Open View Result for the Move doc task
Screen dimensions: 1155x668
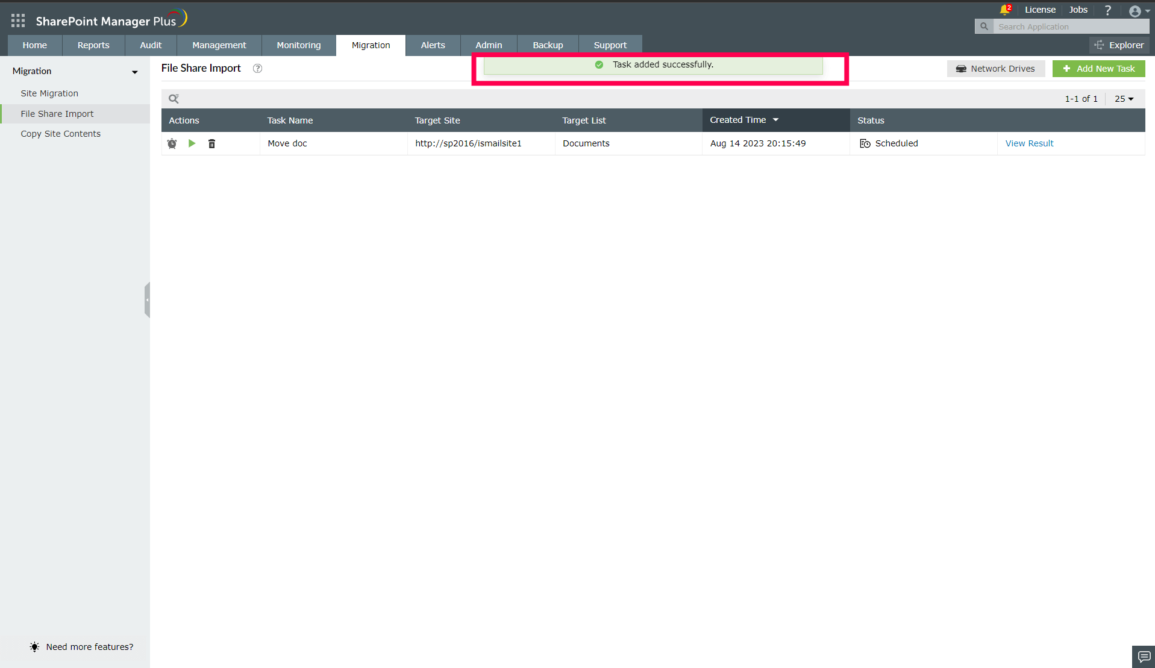click(x=1029, y=143)
